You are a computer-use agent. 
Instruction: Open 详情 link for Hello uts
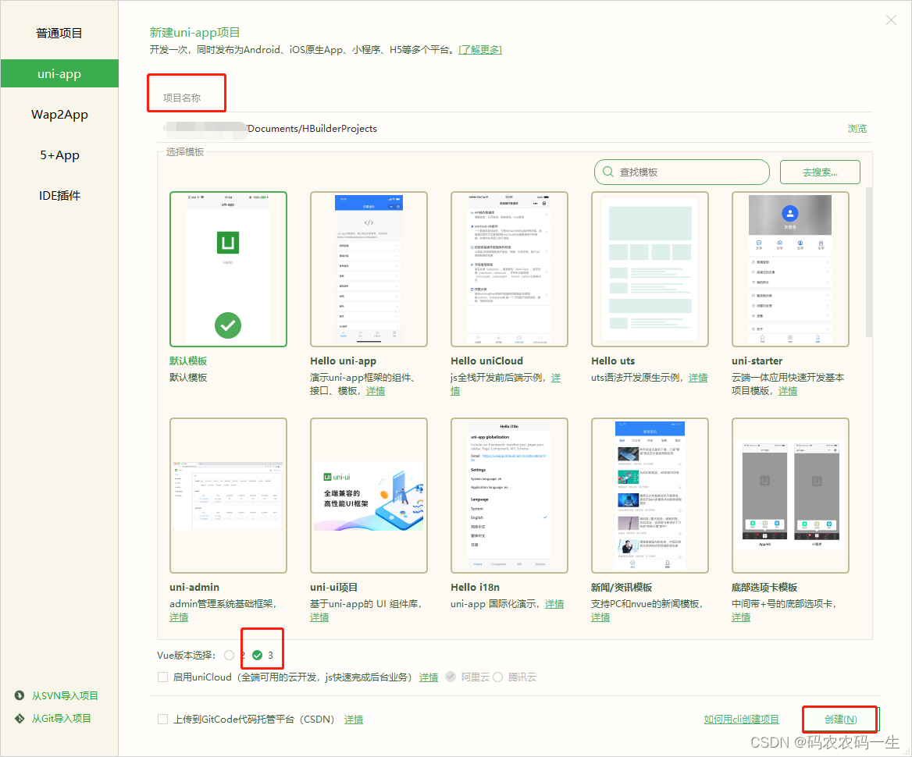pos(698,378)
